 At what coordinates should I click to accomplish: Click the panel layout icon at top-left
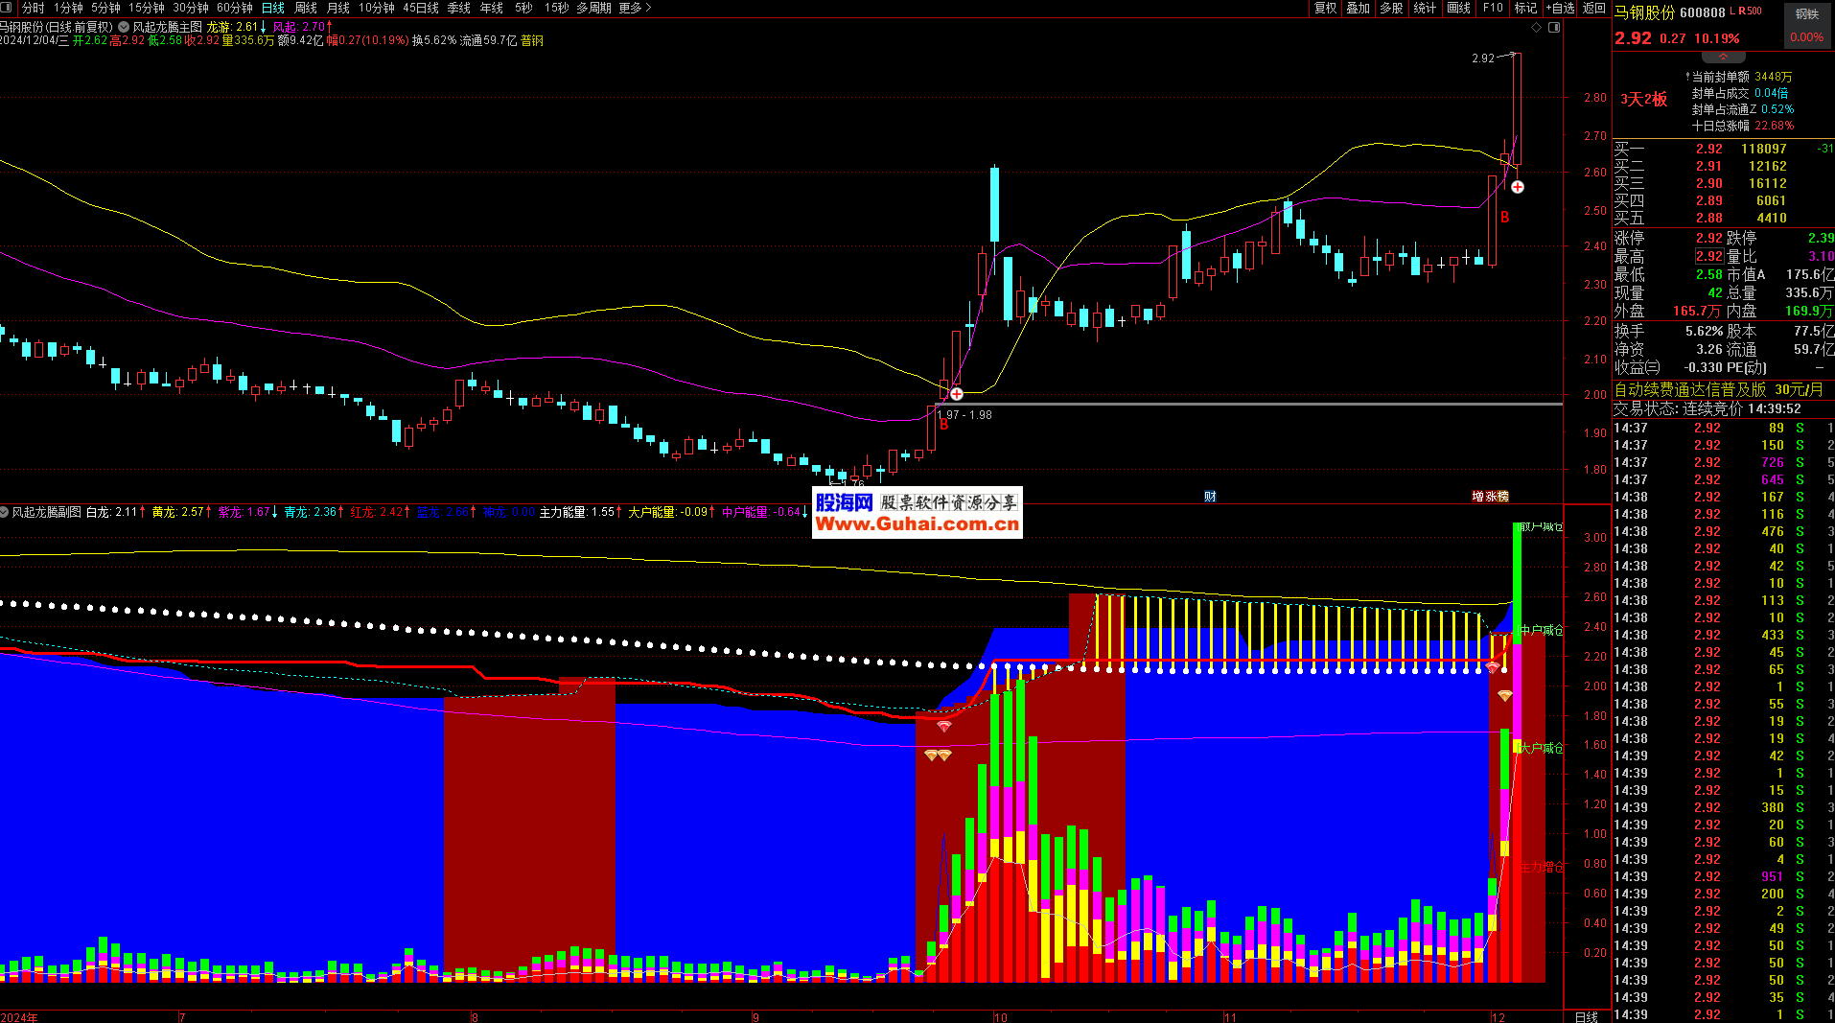tap(7, 8)
